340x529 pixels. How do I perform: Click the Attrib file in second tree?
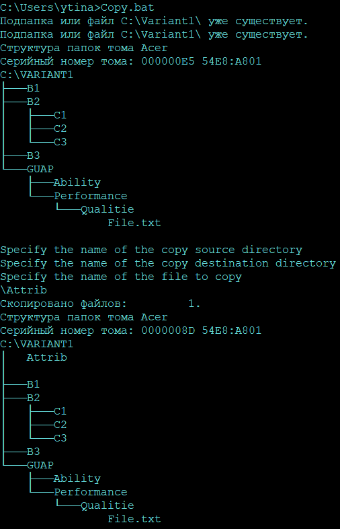(47, 357)
